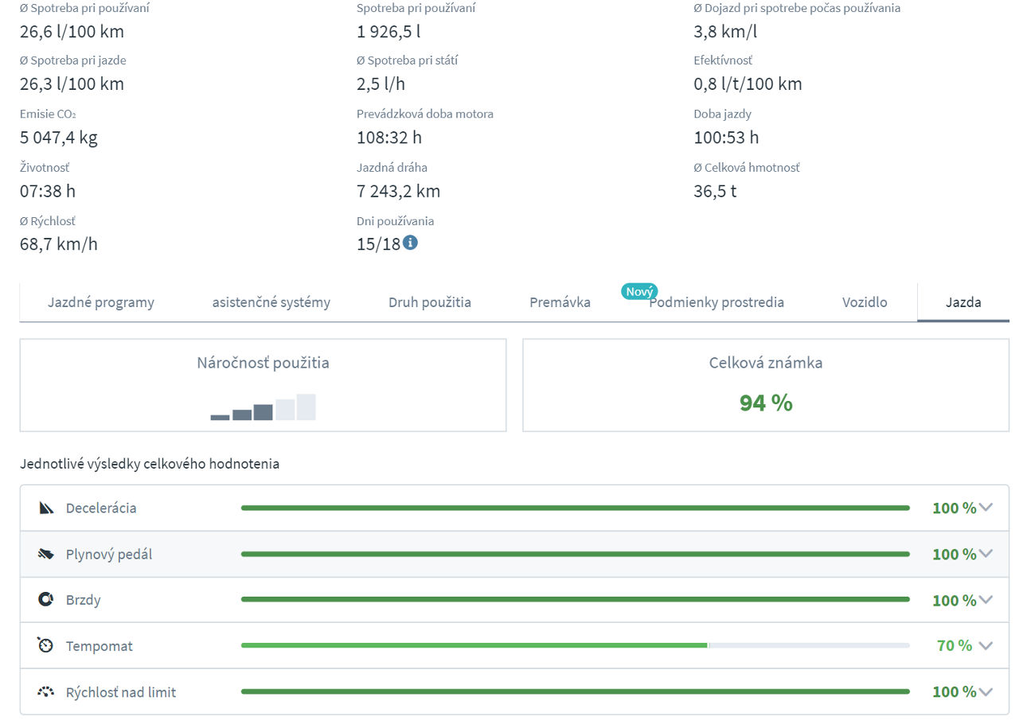The image size is (1019, 720).
Task: Open the Premávka tab
Action: pos(560,302)
